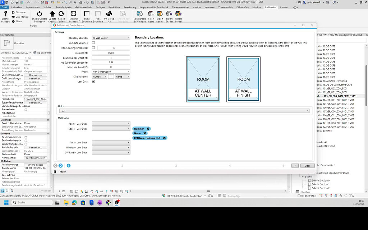Open Window - User Data dropdown
This screenshot has width=368, height=230.
(111, 148)
